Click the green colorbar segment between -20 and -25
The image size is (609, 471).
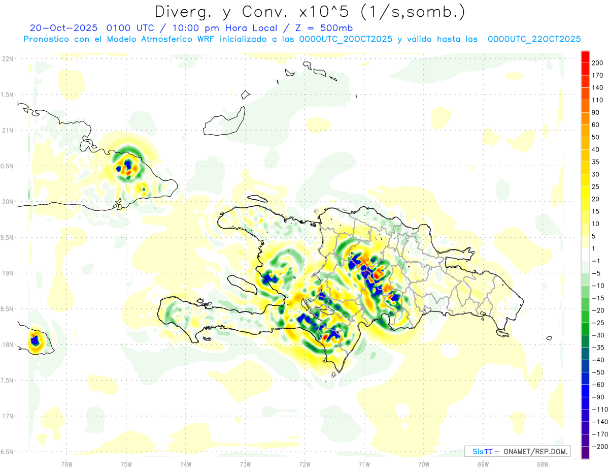(585, 316)
